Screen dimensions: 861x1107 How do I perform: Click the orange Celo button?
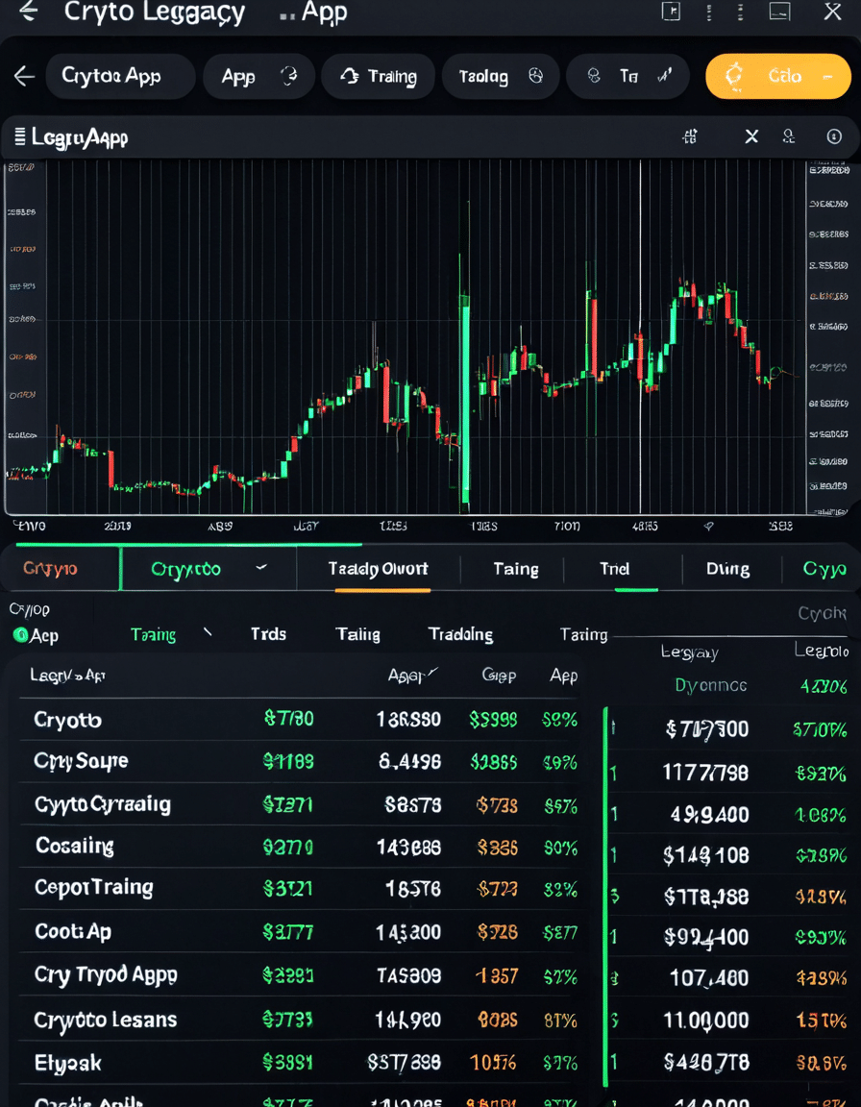pyautogui.click(x=777, y=76)
